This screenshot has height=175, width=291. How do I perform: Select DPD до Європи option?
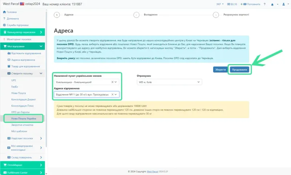(20, 112)
